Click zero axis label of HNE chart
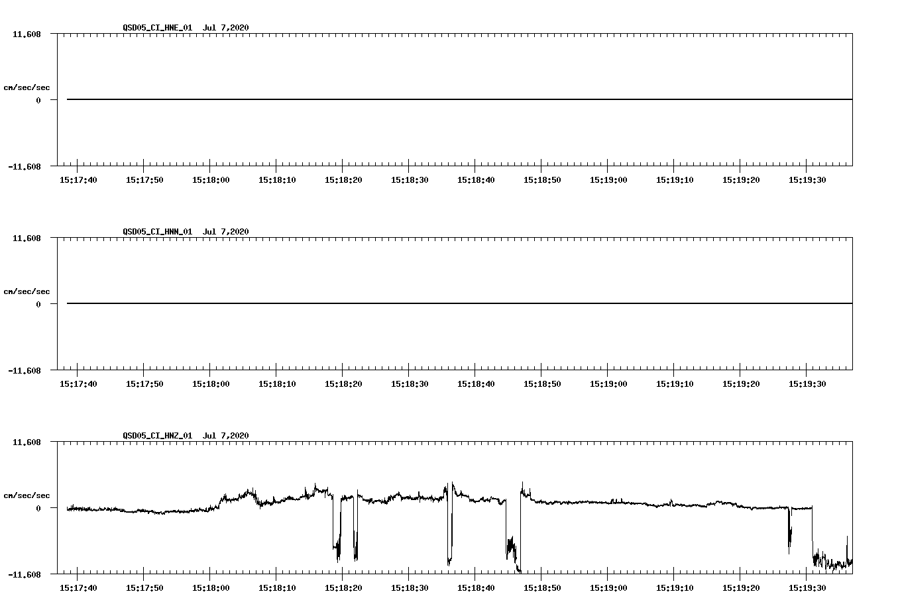This screenshot has height=612, width=900. point(38,101)
